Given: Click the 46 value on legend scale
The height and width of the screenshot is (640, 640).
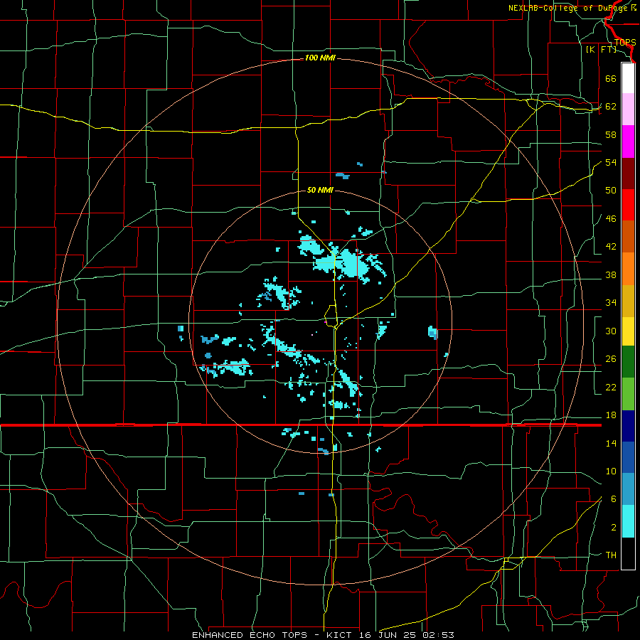Looking at the screenshot, I should [x=611, y=219].
